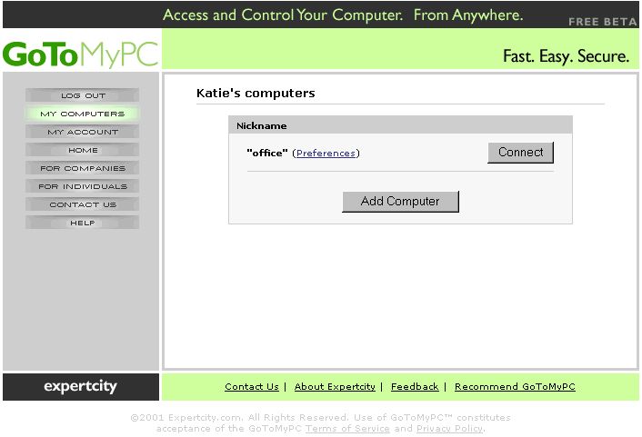The image size is (642, 437).
Task: Open Preferences for "office" computer
Action: (326, 153)
